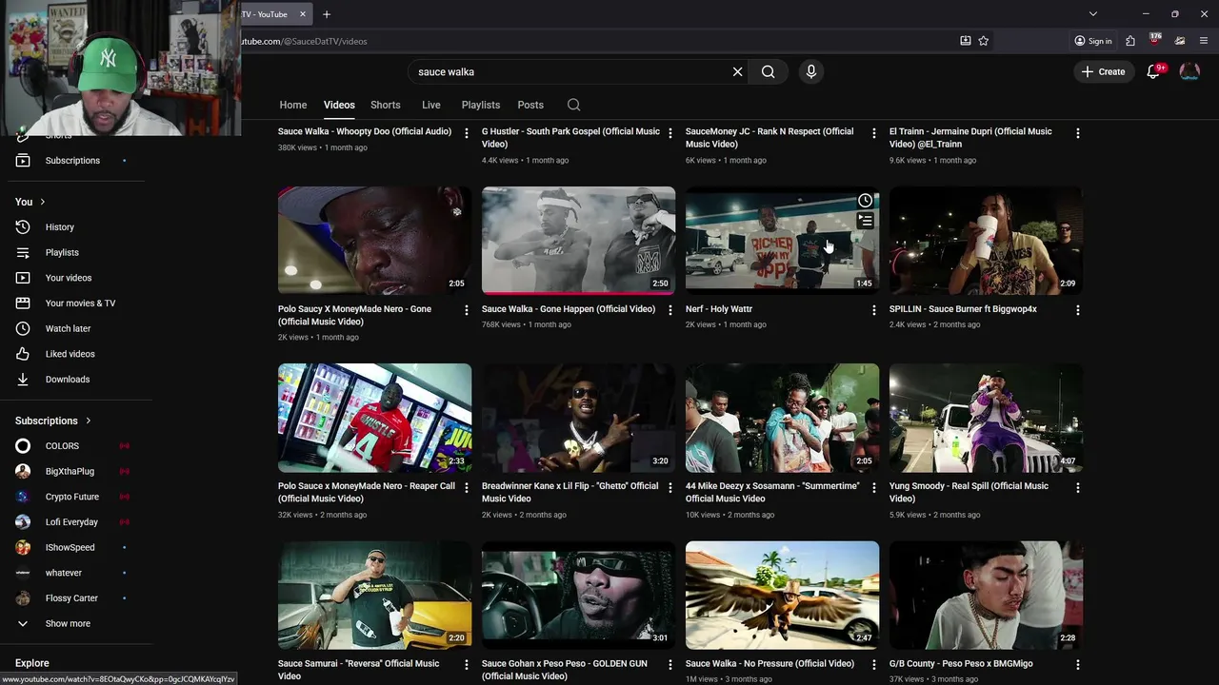The image size is (1219, 685).
Task: Open the browser tab list dropdown
Action: [x=1093, y=14]
